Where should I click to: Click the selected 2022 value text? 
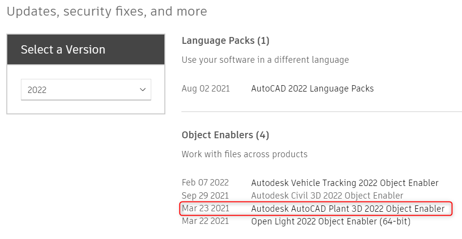(37, 90)
